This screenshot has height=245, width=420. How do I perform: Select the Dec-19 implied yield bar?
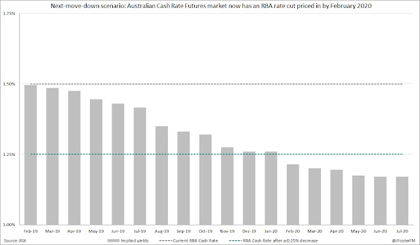[x=249, y=188]
